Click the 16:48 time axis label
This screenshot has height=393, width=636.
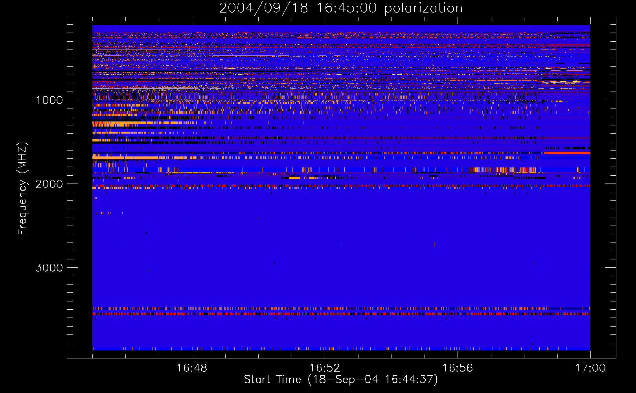(192, 368)
